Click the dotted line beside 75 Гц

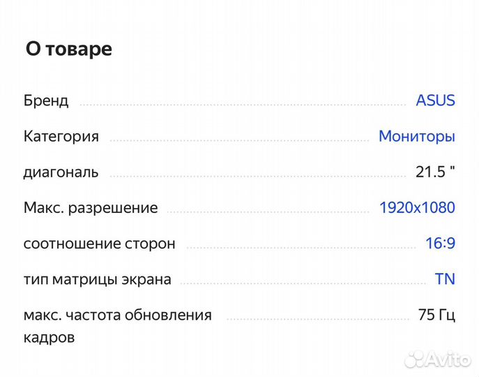(317, 319)
